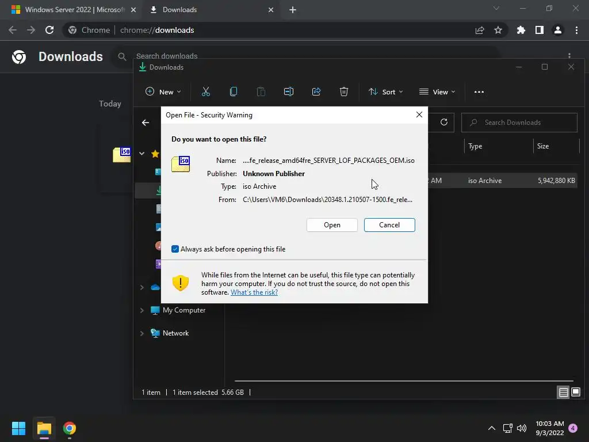Viewport: 589px width, 442px height.
Task: Select the iso Archive file row
Action: [x=503, y=180]
